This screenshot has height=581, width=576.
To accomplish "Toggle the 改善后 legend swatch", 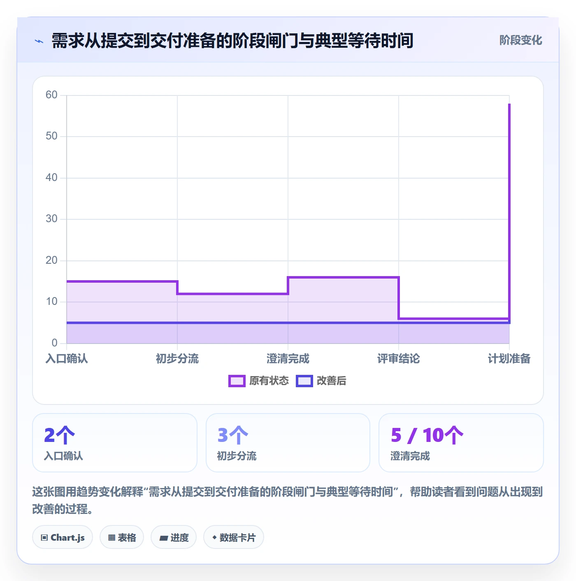I will tap(304, 381).
